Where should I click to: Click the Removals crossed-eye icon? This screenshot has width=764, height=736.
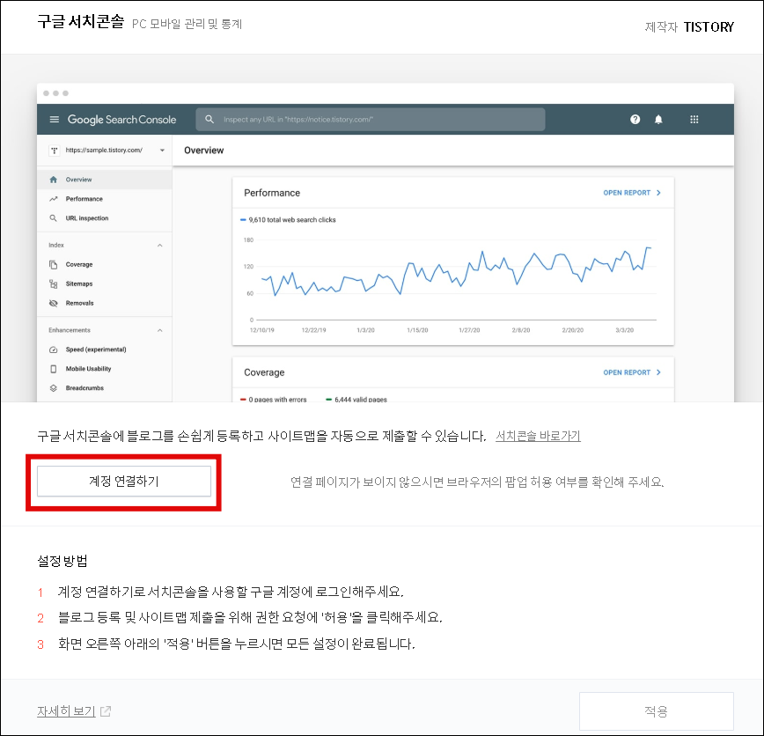(53, 303)
